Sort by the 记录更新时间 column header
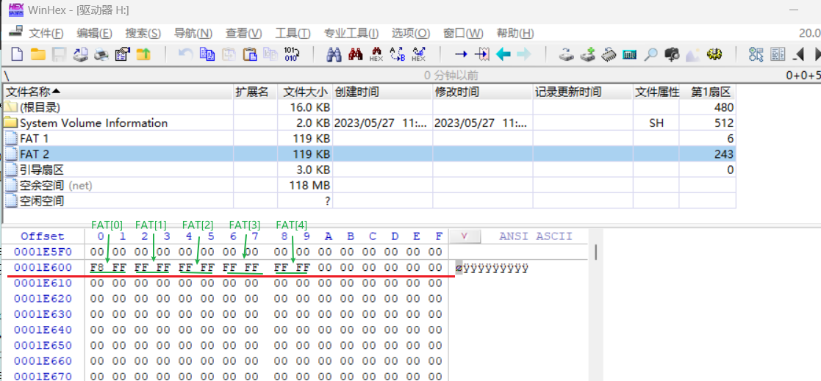Viewport: 821px width, 381px height. [x=584, y=92]
